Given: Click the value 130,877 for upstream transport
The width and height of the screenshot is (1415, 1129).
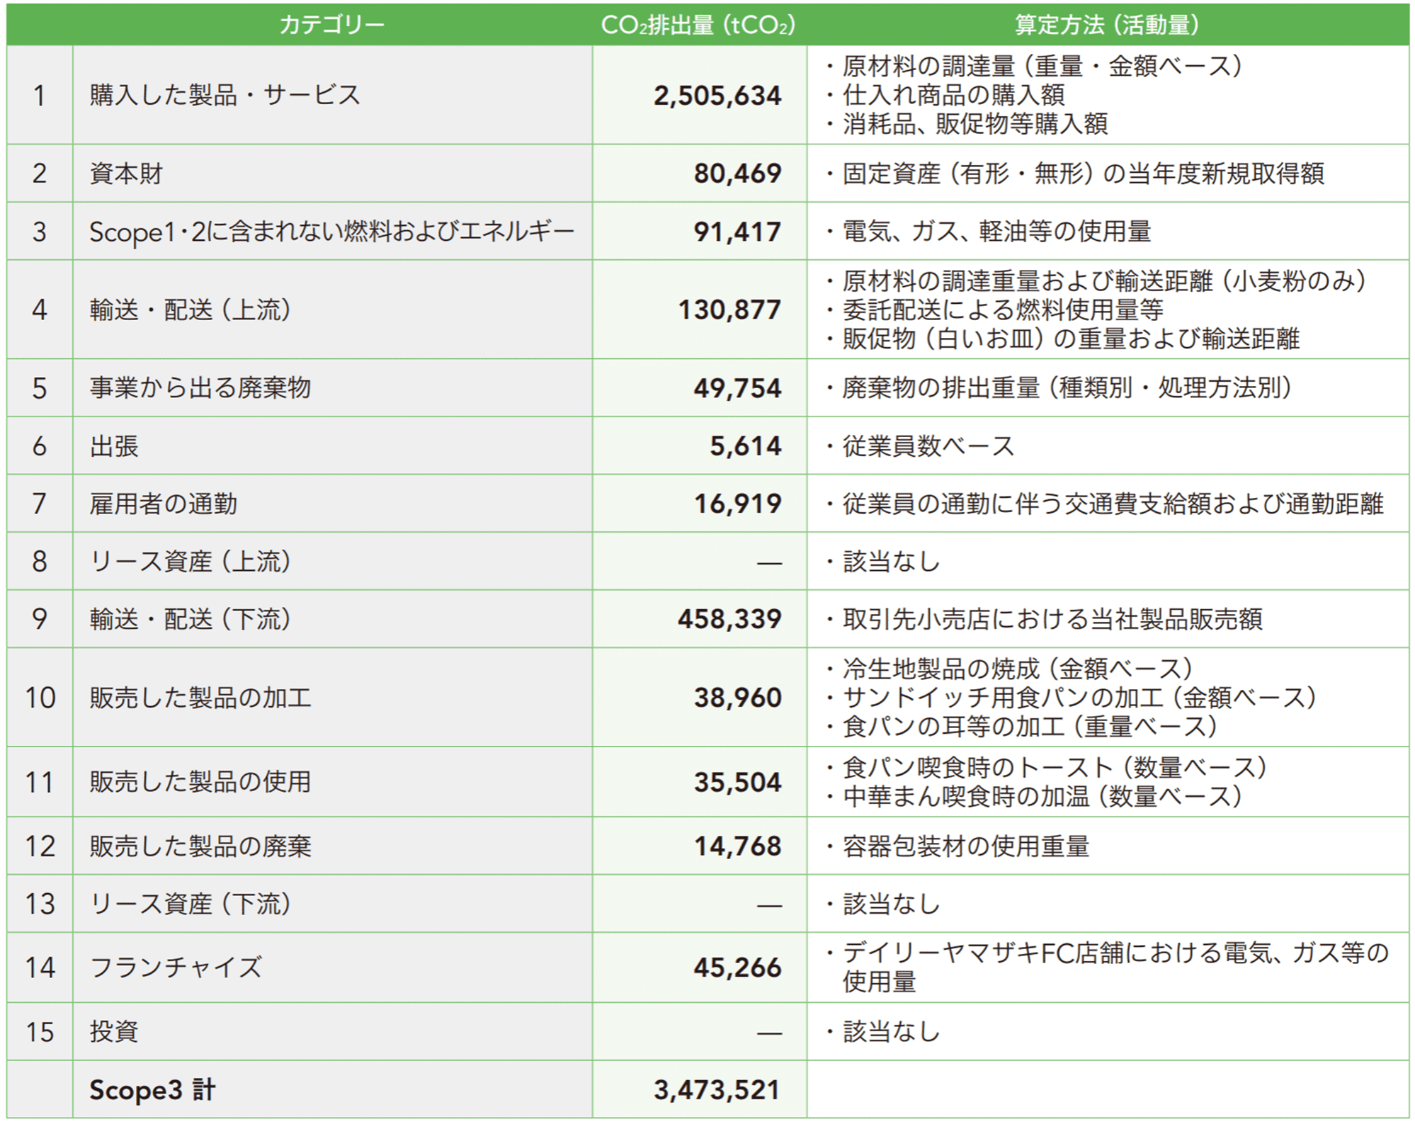Looking at the screenshot, I should click(729, 310).
